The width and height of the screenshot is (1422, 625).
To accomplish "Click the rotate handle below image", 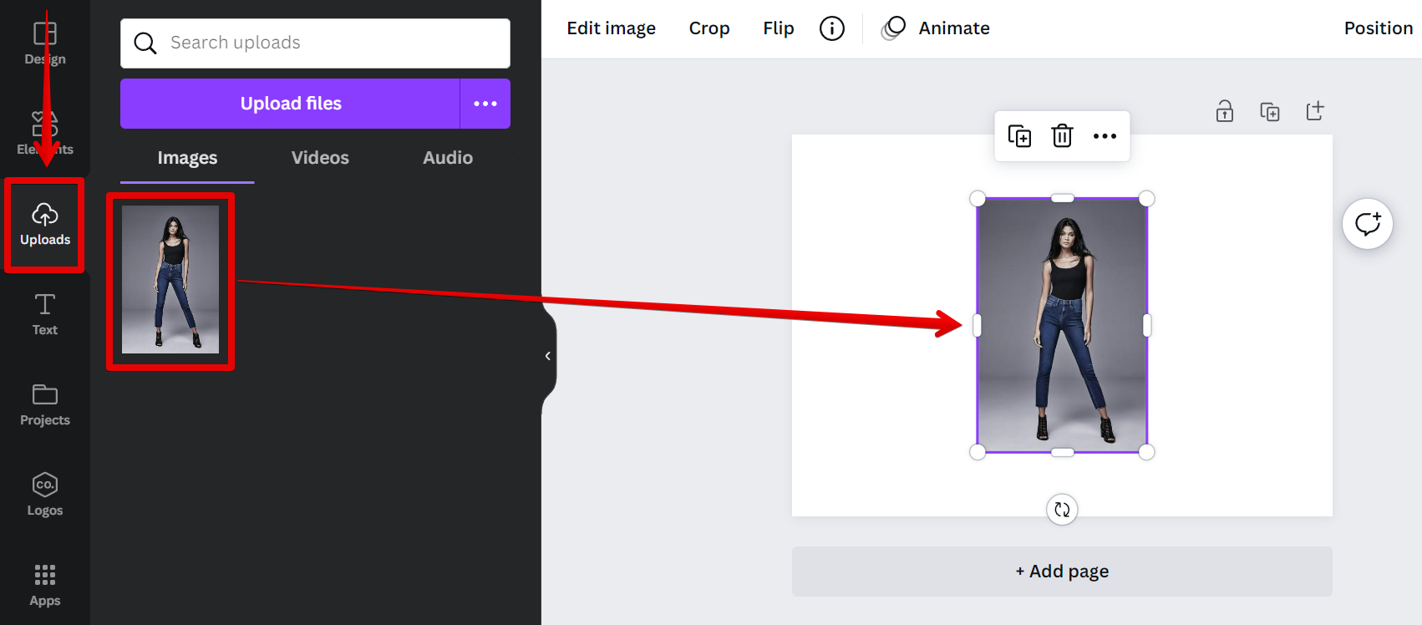I will coord(1062,510).
